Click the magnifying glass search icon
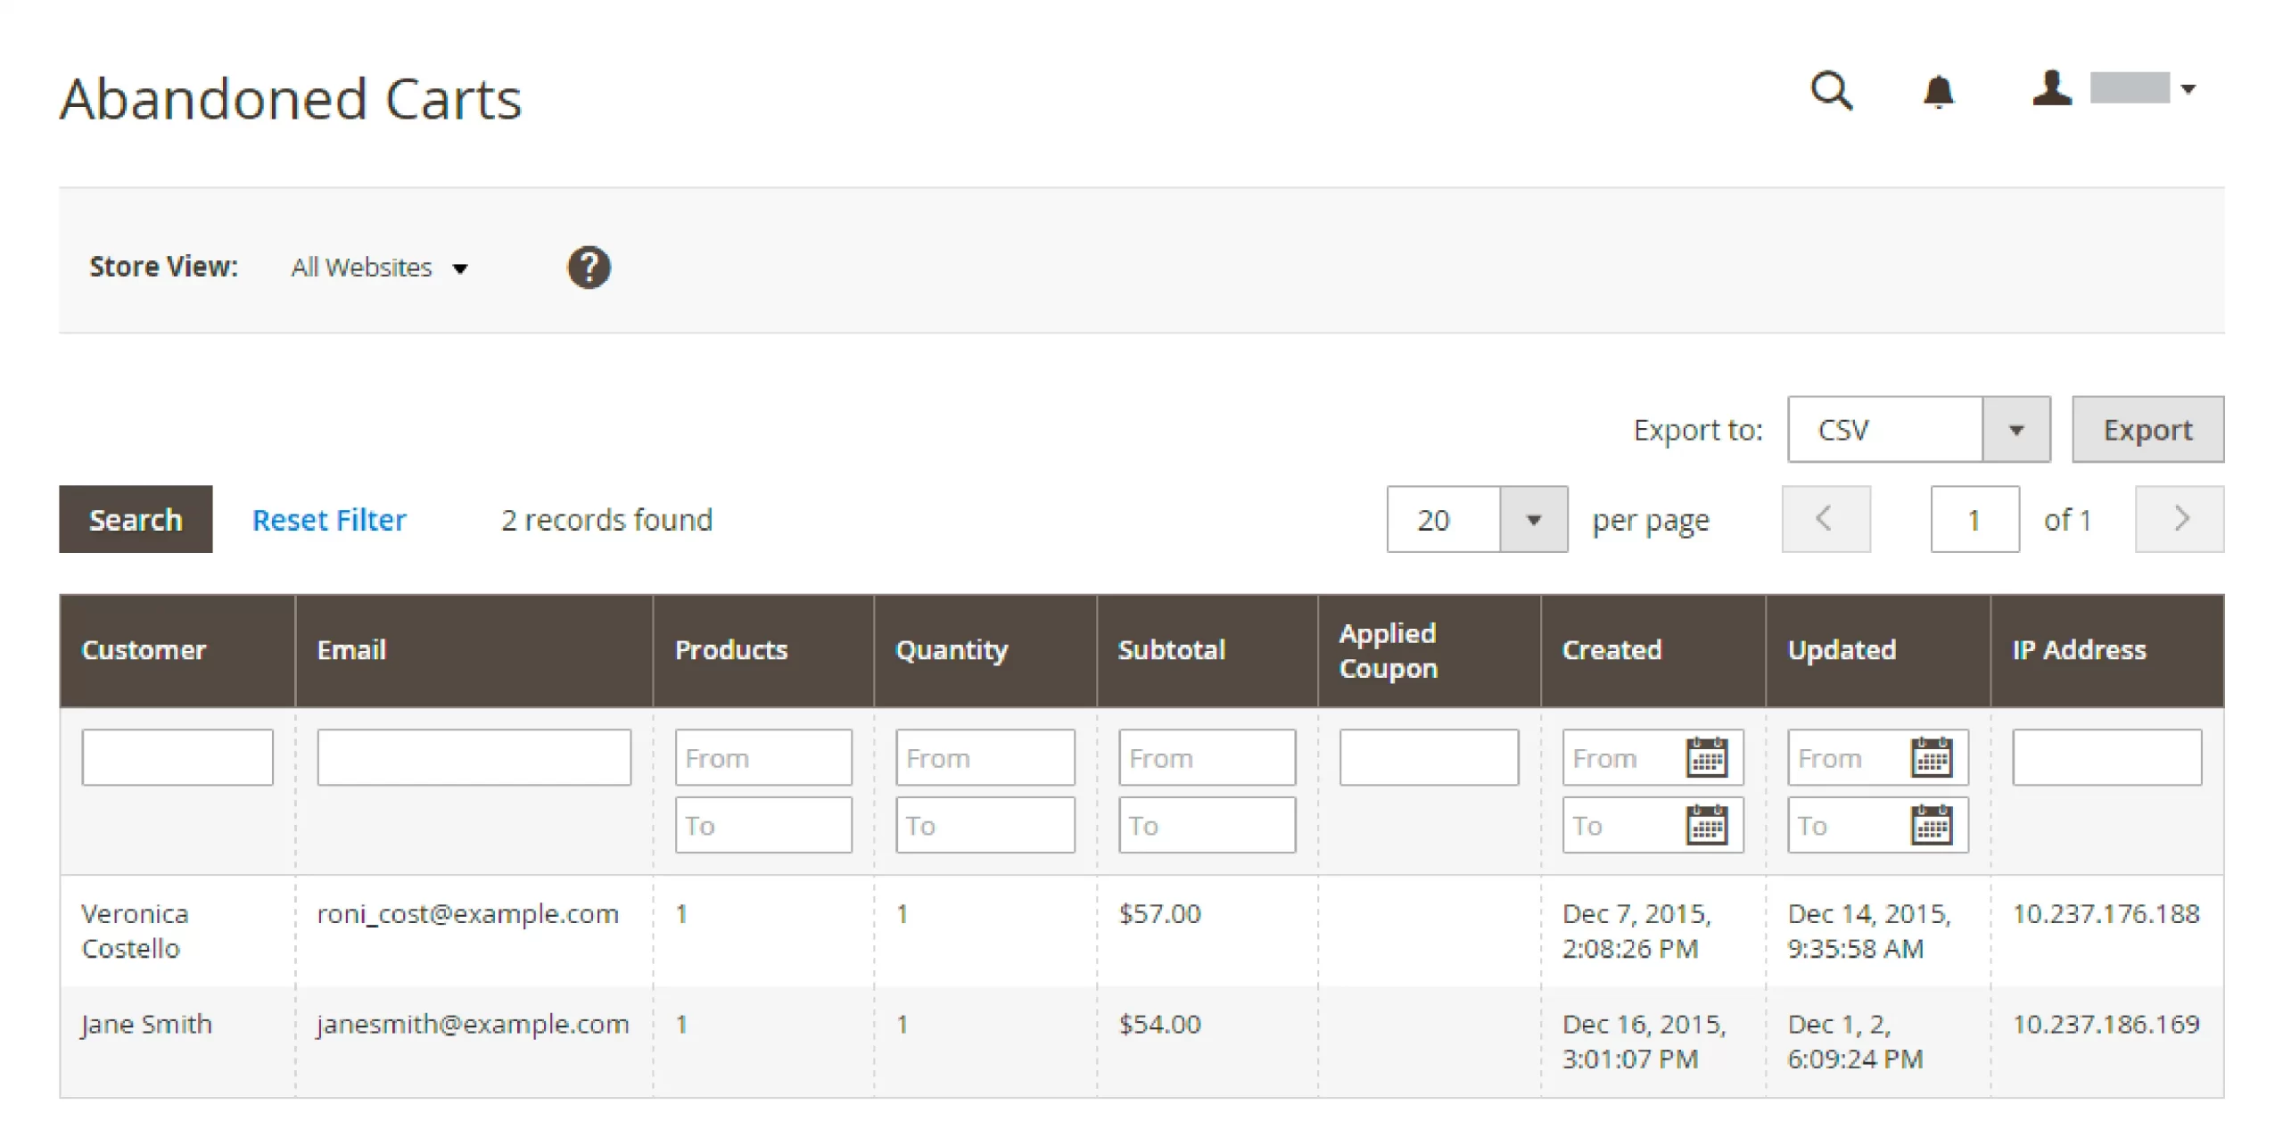The height and width of the screenshot is (1146, 2283). [1831, 91]
